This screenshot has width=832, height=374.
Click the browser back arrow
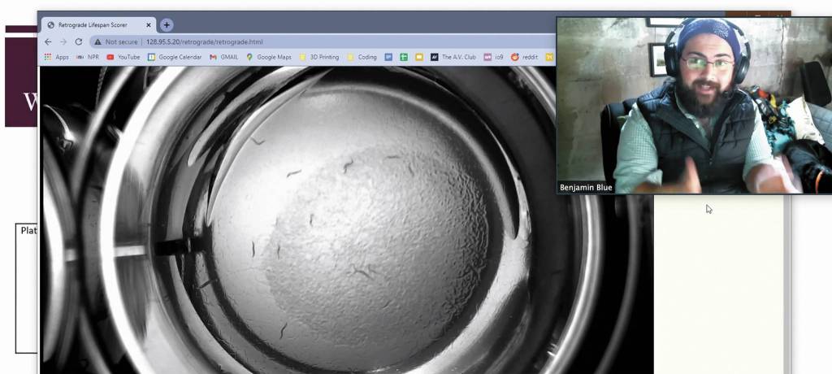pyautogui.click(x=48, y=41)
